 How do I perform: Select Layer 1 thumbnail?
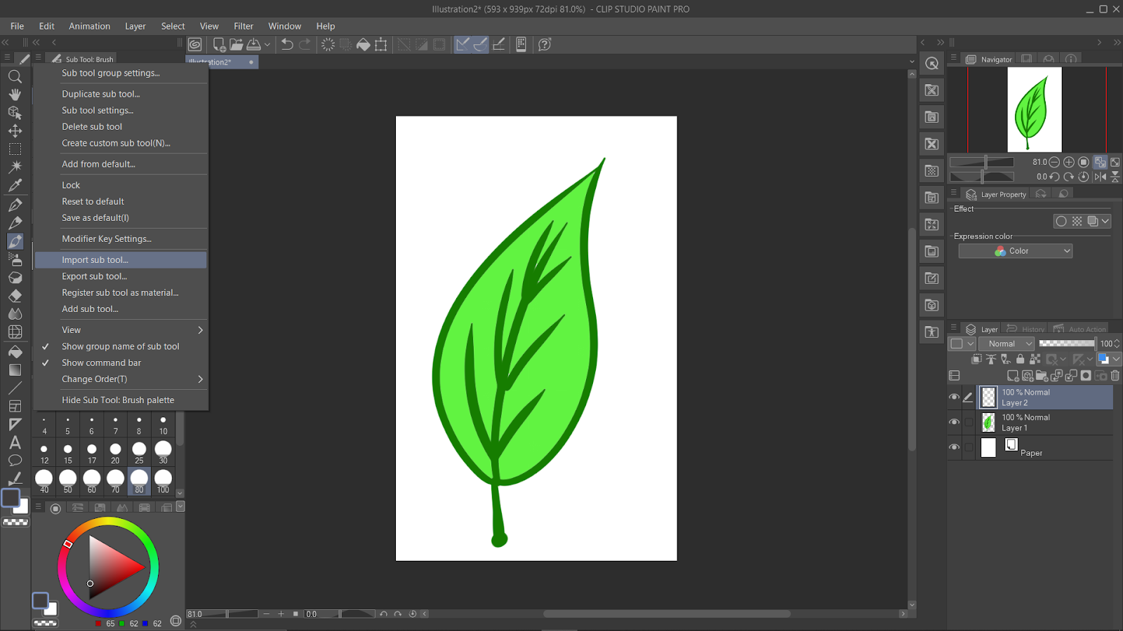tap(988, 422)
